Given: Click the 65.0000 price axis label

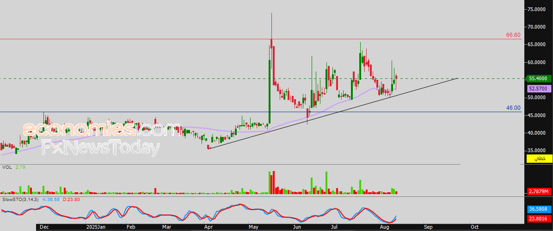Looking at the screenshot, I should click(x=537, y=44).
